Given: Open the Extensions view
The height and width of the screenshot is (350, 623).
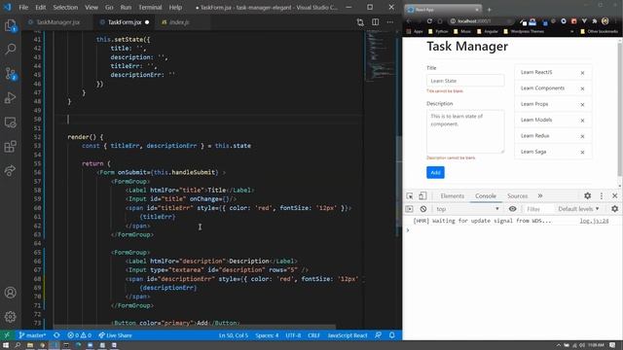Looking at the screenshot, I should click(x=11, y=147).
